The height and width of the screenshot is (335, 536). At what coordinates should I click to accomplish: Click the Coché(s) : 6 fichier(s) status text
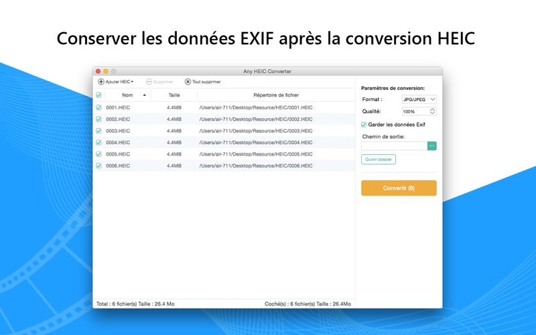coord(308,304)
